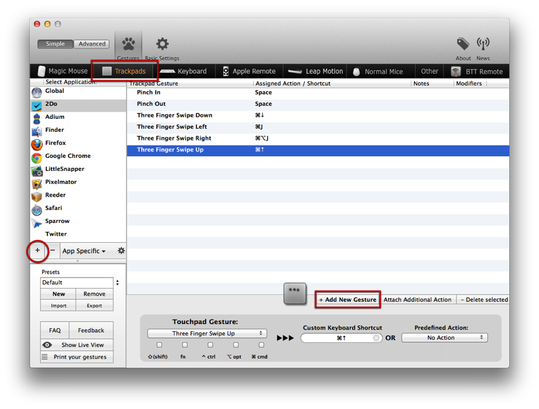The image size is (539, 409).
Task: Switch to the Advanced mode tab
Action: click(91, 43)
